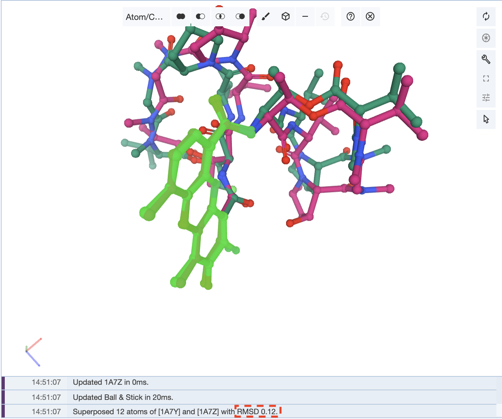502x419 pixels.
Task: Open the screenshot aperture icon
Action: tap(486, 38)
